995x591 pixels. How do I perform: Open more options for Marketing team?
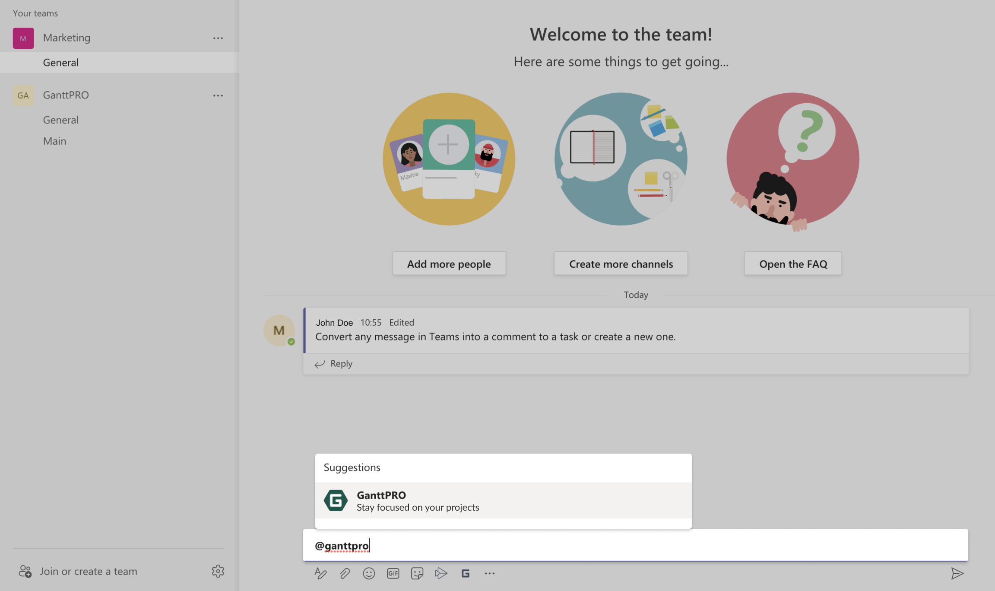(x=218, y=38)
